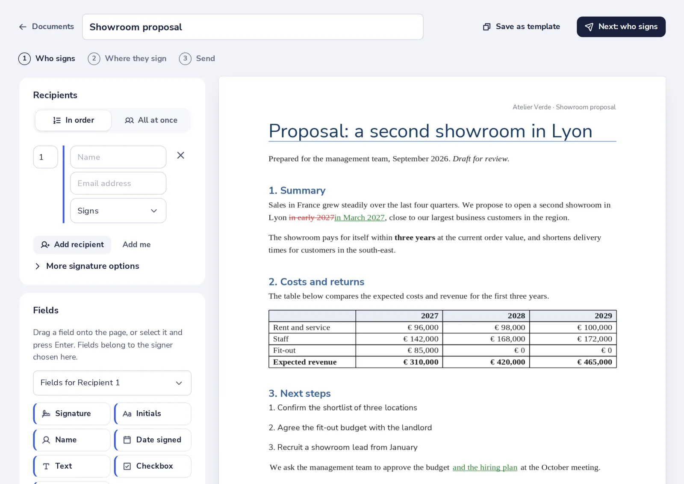
Task: Remove recipient 1 with the X icon
Action: coord(181,155)
